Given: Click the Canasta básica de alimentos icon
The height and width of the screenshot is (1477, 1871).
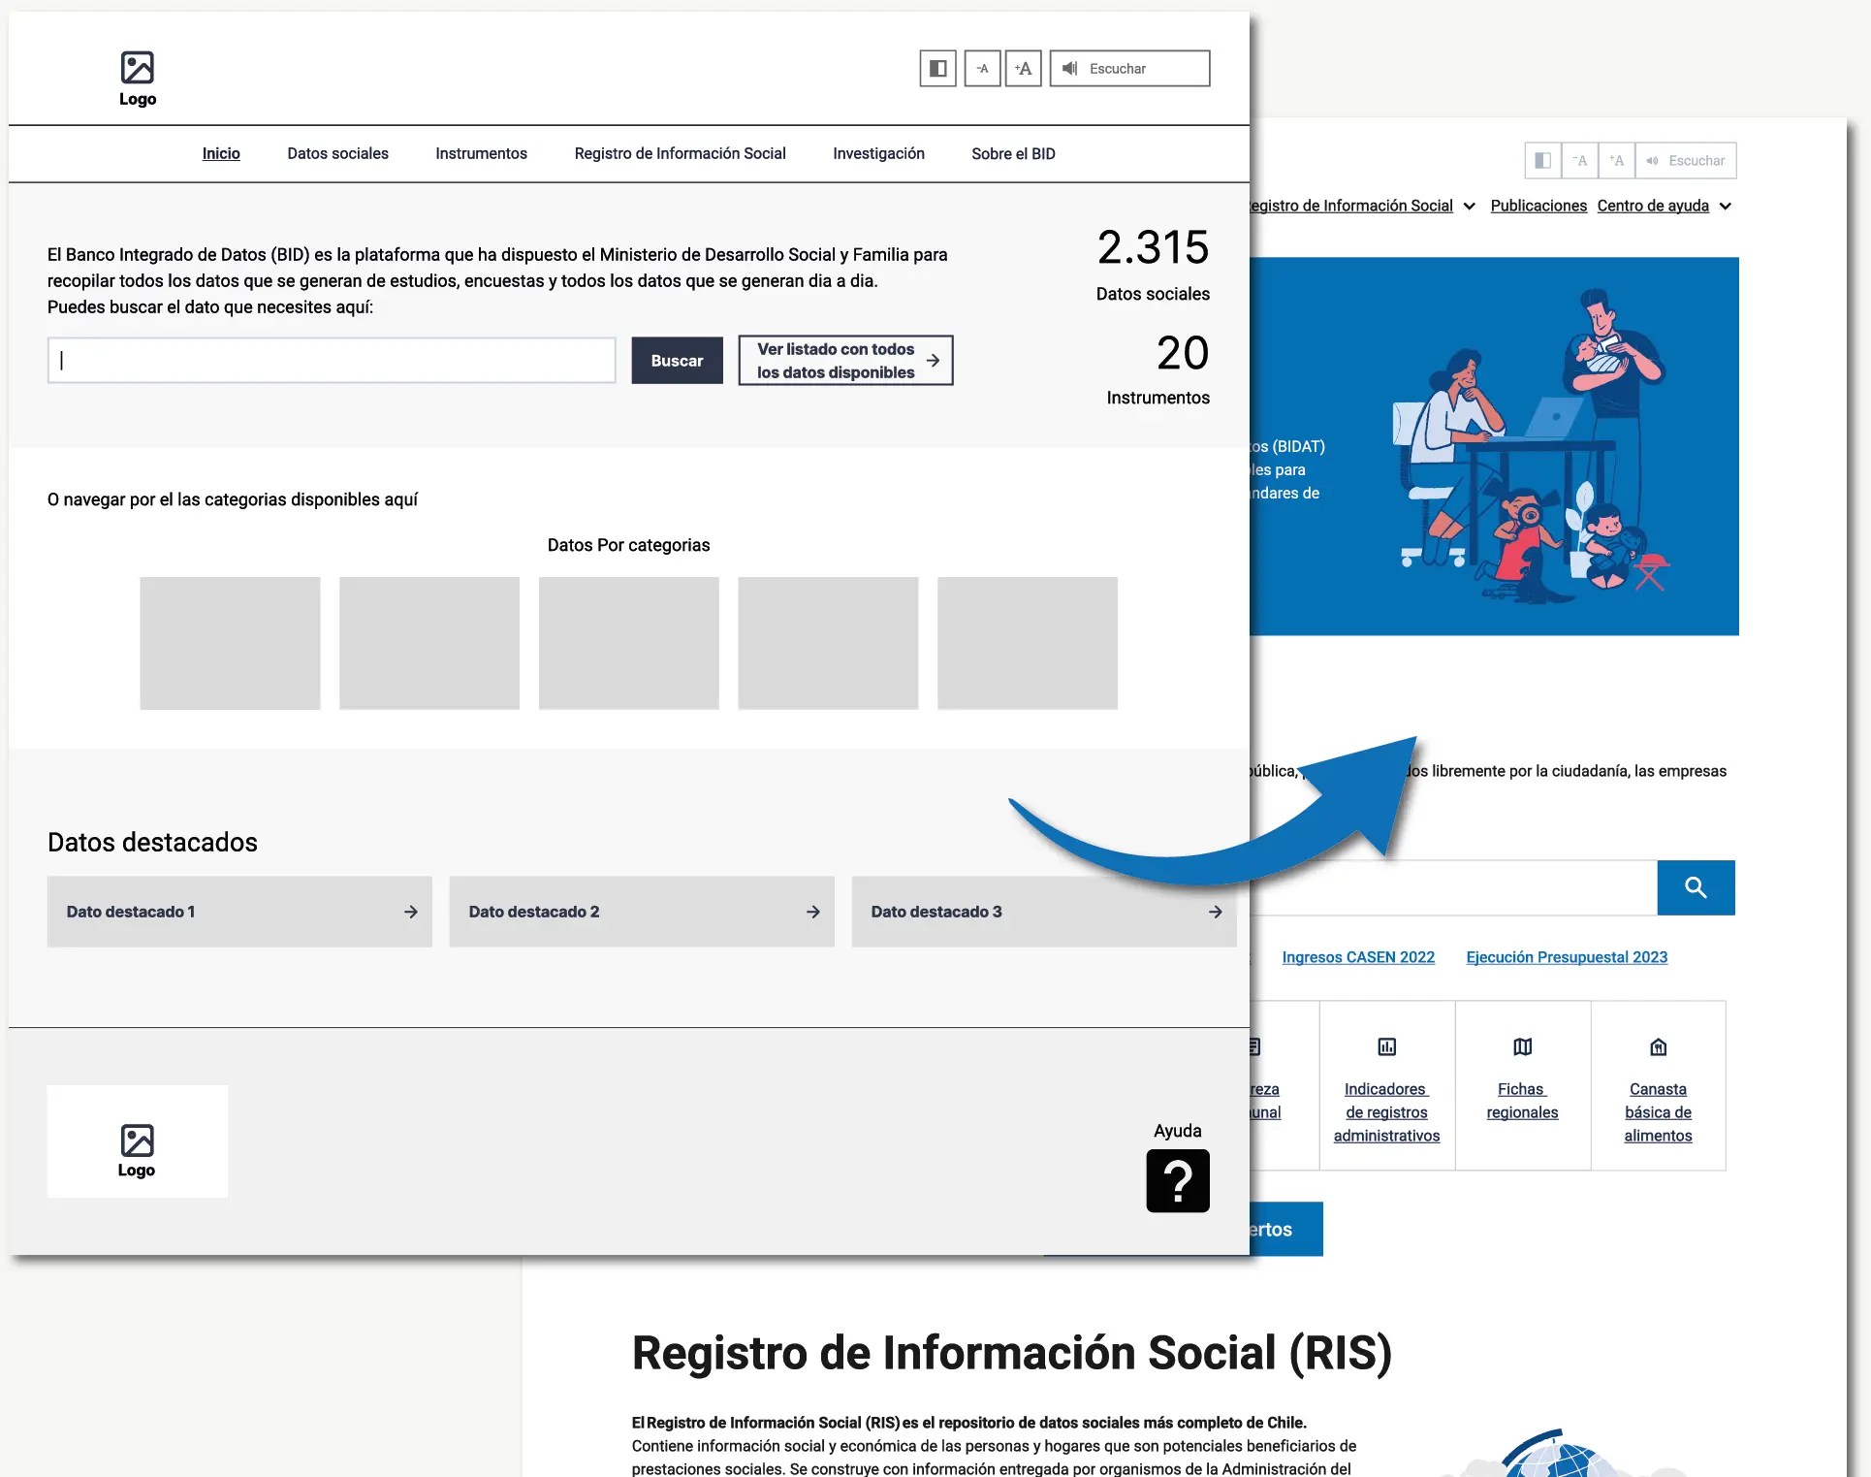Looking at the screenshot, I should click(x=1659, y=1046).
